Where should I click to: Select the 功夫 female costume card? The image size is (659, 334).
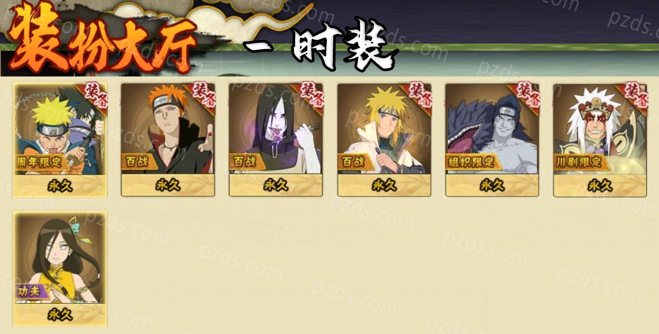tap(60, 269)
